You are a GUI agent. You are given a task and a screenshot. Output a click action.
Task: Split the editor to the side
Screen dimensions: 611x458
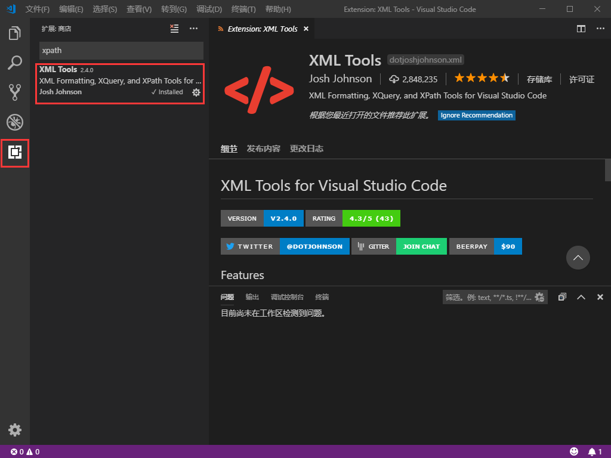[x=581, y=29]
